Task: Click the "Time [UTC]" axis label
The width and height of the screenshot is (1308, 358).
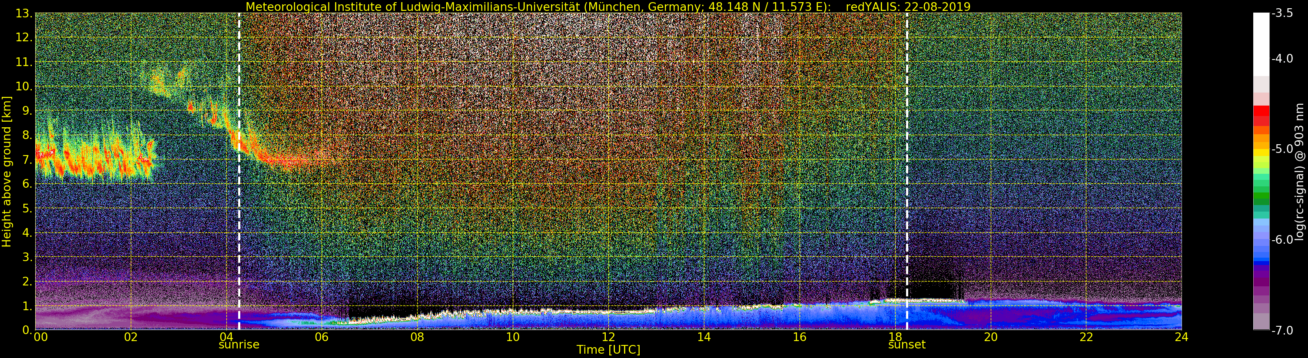Action: pos(608,349)
